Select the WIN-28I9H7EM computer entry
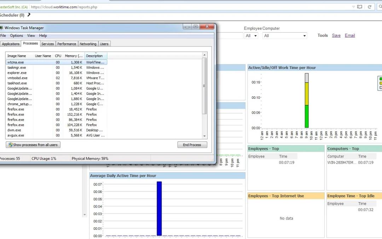Screen dimensions: 382x239 pos(342,163)
